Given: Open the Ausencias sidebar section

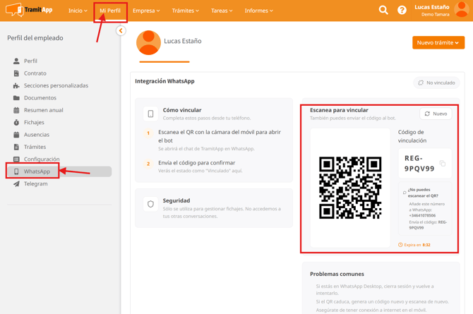Looking at the screenshot, I should [x=36, y=135].
